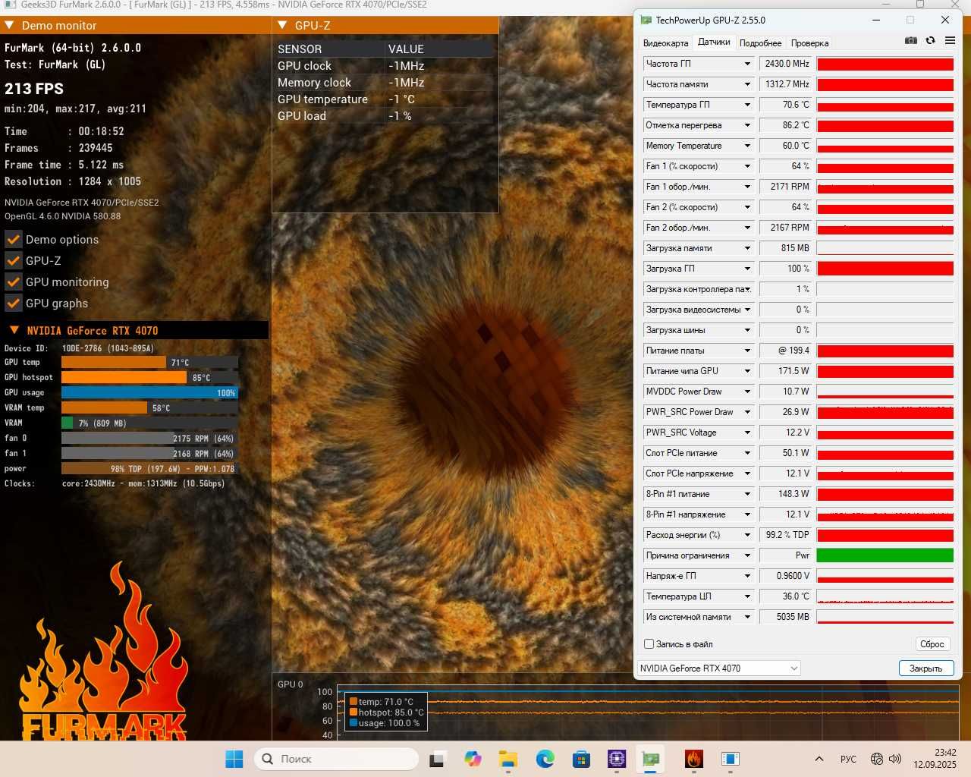Open the last taskbar app icon
The image size is (971, 777).
click(730, 759)
